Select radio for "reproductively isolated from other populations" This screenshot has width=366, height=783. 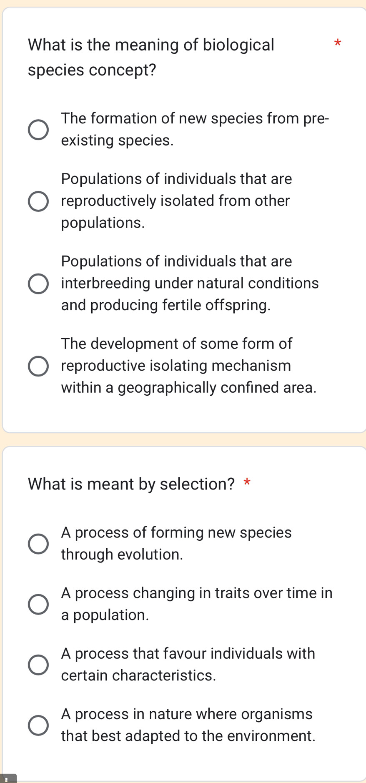pyautogui.click(x=38, y=201)
